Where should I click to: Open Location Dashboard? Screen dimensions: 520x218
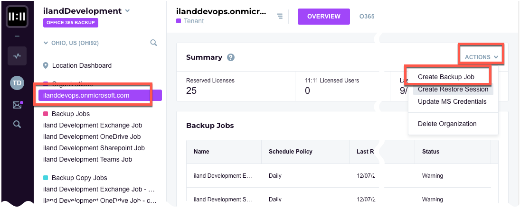point(82,65)
